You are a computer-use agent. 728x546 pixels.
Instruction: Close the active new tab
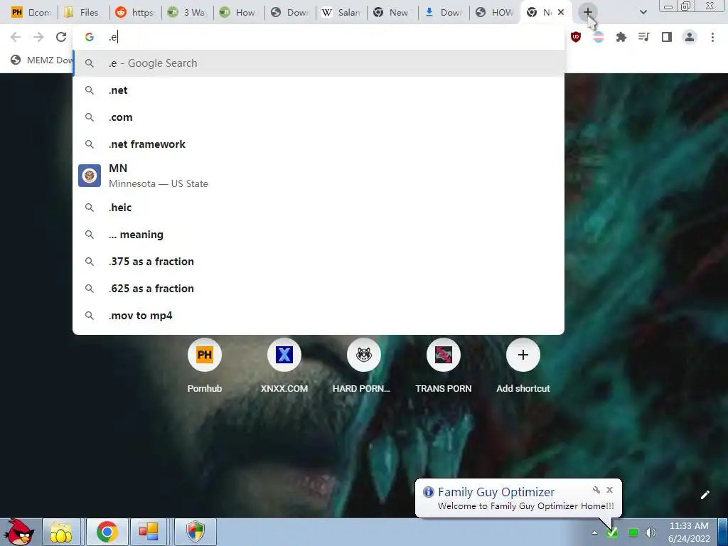[561, 13]
